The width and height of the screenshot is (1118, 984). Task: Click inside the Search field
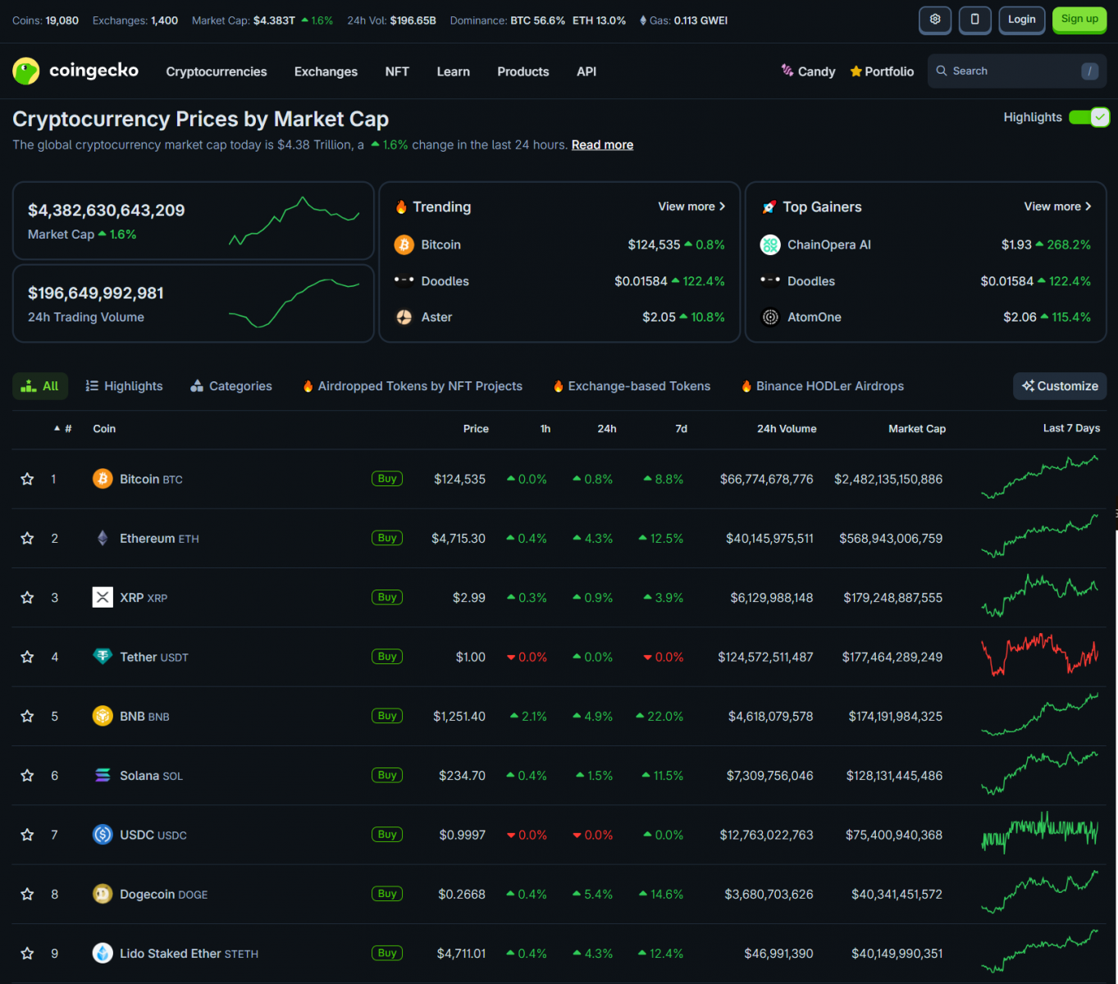[1009, 71]
